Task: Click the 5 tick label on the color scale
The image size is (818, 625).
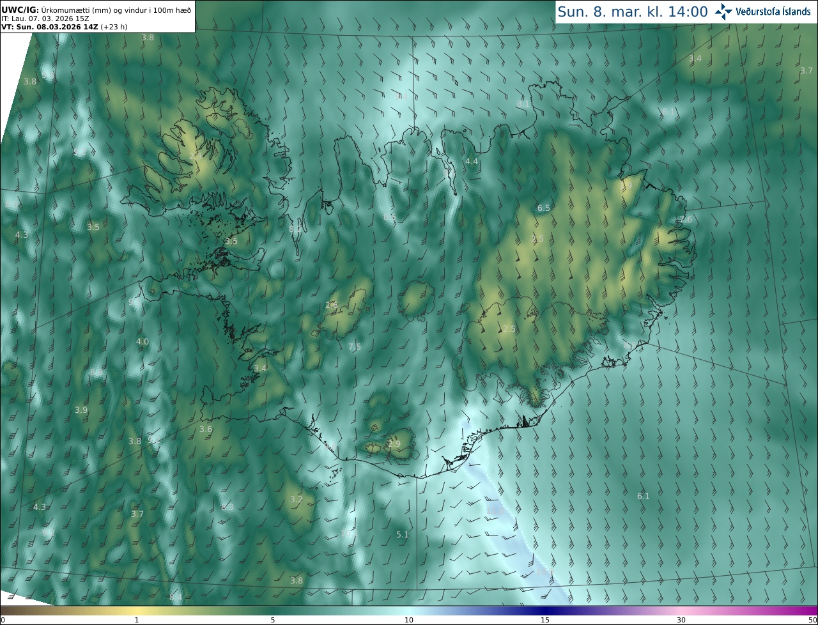Action: click(x=273, y=620)
